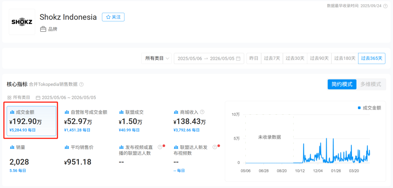The height and width of the screenshot is (188, 393).
Task: Follow the brand with the 关注 button
Action: coord(113,17)
